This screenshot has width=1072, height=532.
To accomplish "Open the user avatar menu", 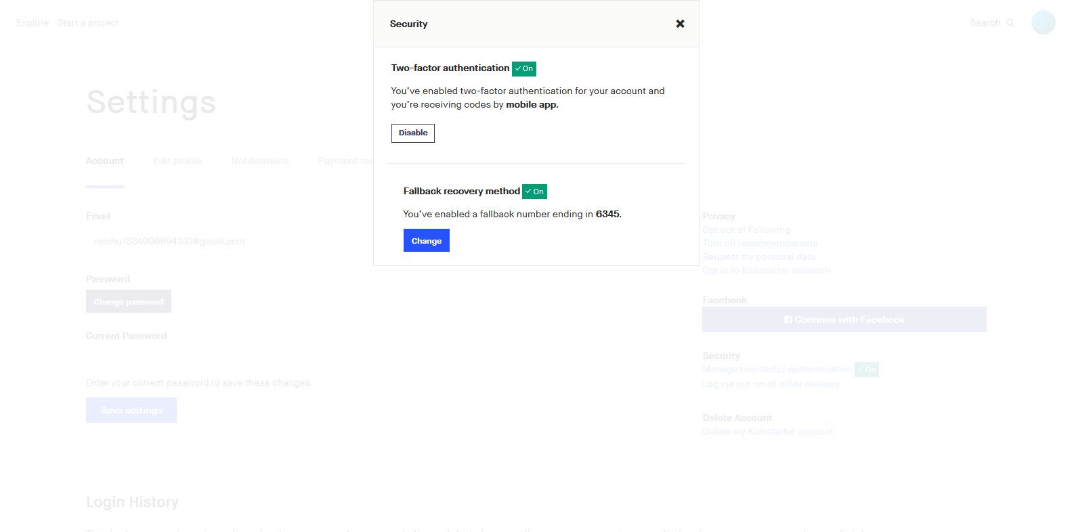I will pyautogui.click(x=1043, y=22).
